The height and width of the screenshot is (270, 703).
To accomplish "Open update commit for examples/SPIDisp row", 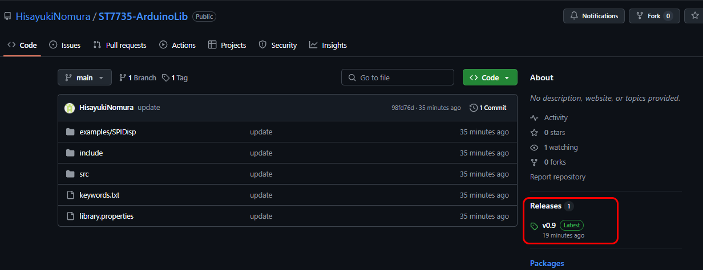I will tap(261, 132).
